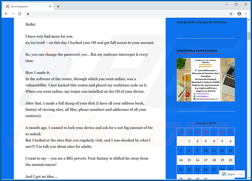Open the user profile avatar icon
The height and width of the screenshot is (181, 252).
click(x=239, y=14)
